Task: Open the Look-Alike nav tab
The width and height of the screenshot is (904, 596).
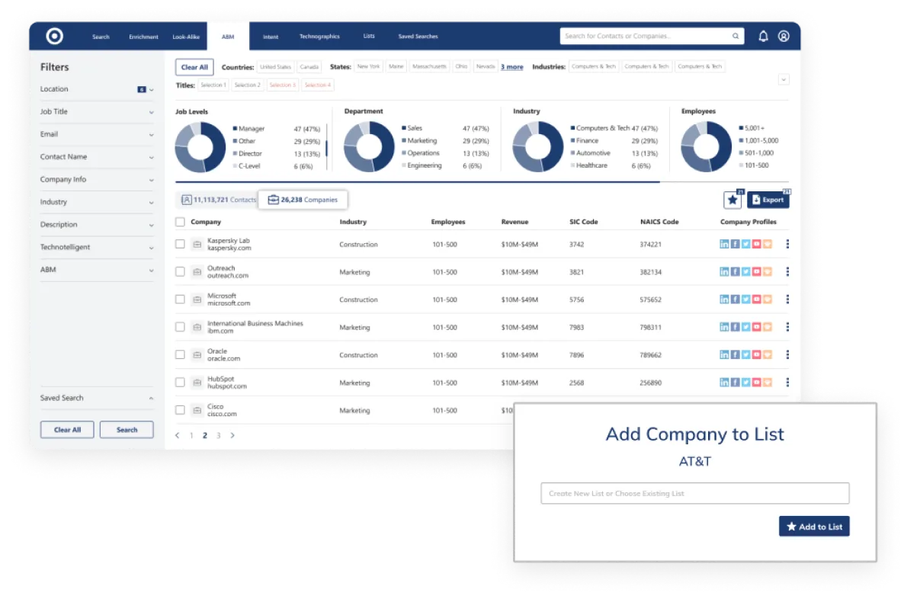Action: click(186, 37)
